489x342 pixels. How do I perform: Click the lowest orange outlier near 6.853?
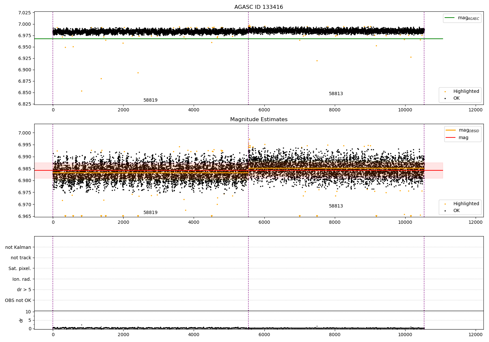point(81,91)
